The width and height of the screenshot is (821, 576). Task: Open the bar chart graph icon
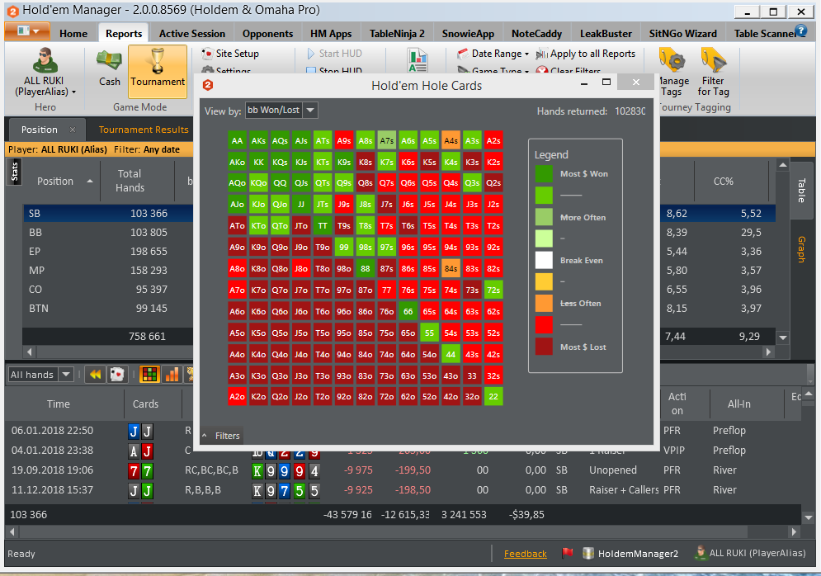coord(172,374)
